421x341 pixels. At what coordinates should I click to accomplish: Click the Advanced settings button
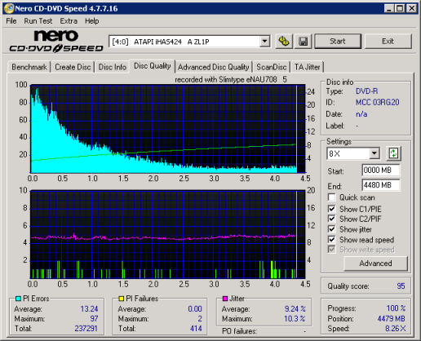pyautogui.click(x=375, y=263)
